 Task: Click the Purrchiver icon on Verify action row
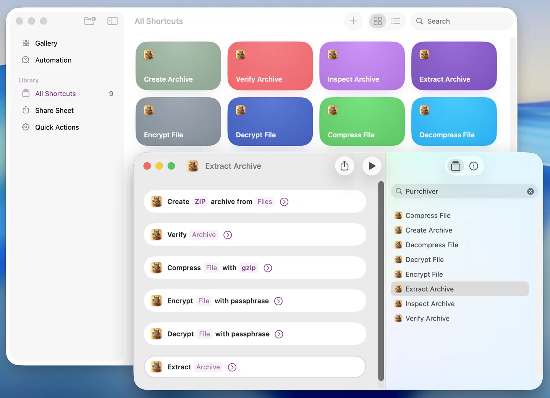tap(156, 235)
